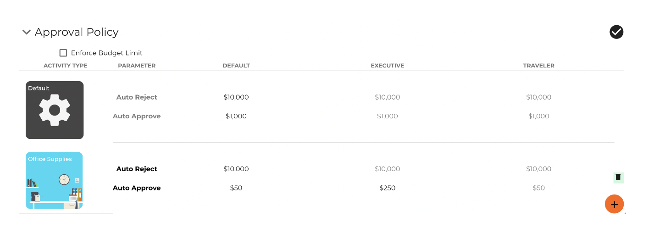Click the black checkmark confirm icon
This screenshot has height=233, width=654.
(616, 32)
